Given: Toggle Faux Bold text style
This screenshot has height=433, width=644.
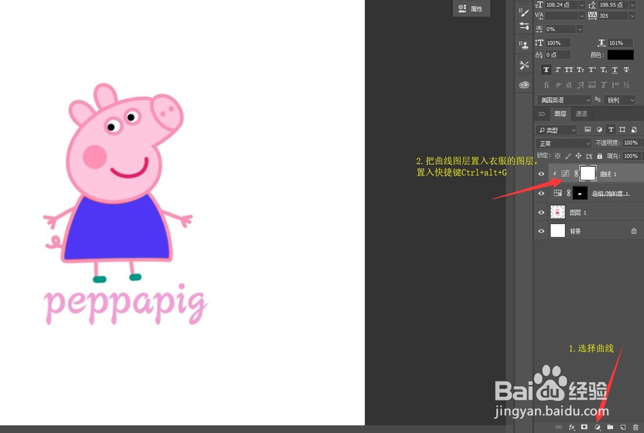Looking at the screenshot, I should (x=546, y=70).
